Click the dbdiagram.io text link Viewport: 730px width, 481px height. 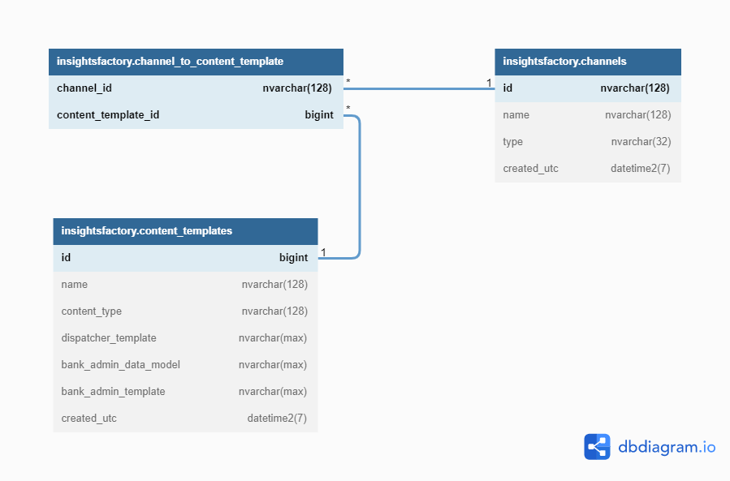(x=667, y=447)
